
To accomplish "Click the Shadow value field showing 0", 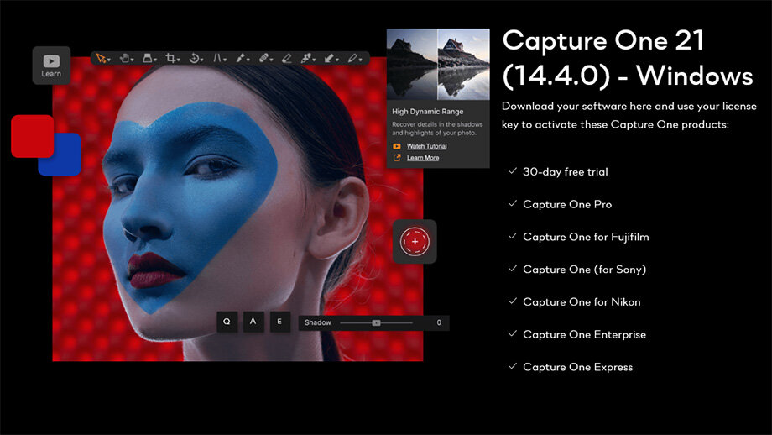I will pos(439,322).
